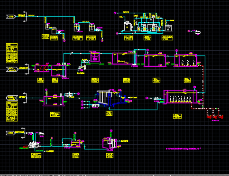Click the upper yellow legend table

tap(12, 53)
